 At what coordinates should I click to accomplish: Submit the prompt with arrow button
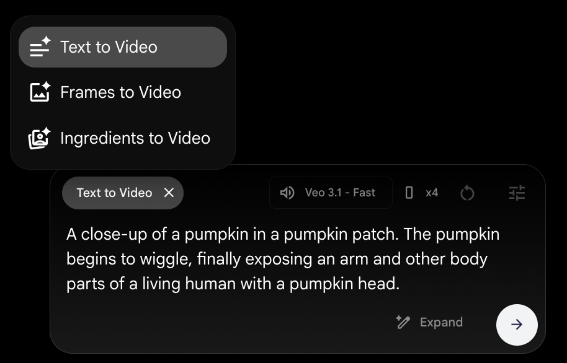click(x=517, y=324)
